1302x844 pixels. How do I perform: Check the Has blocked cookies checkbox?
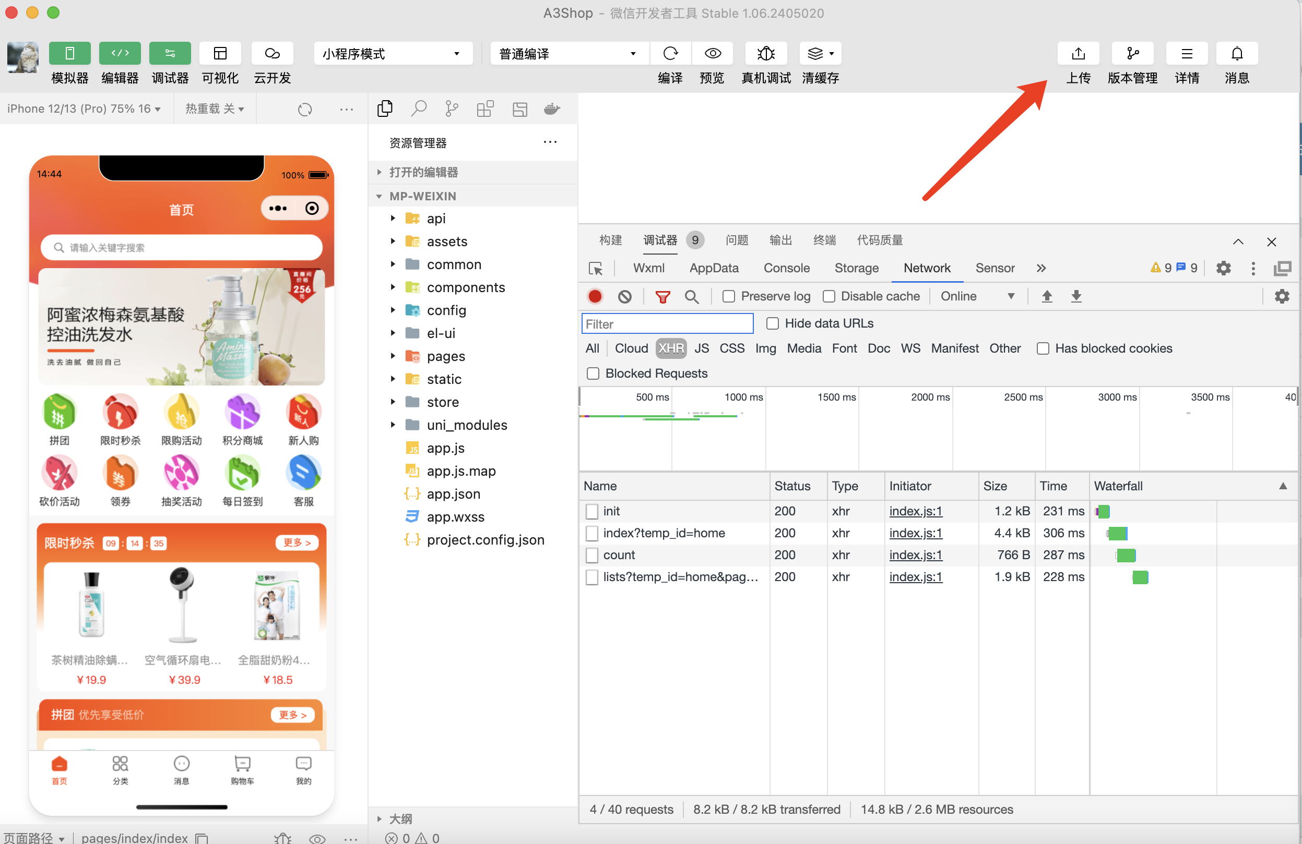coord(1043,349)
